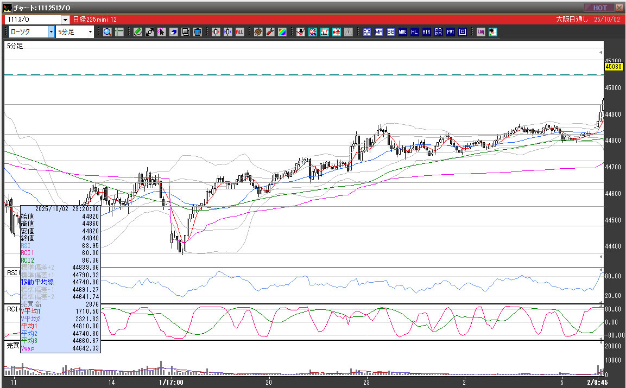
Task: Toggle the Log scale button
Action: (x=481, y=32)
